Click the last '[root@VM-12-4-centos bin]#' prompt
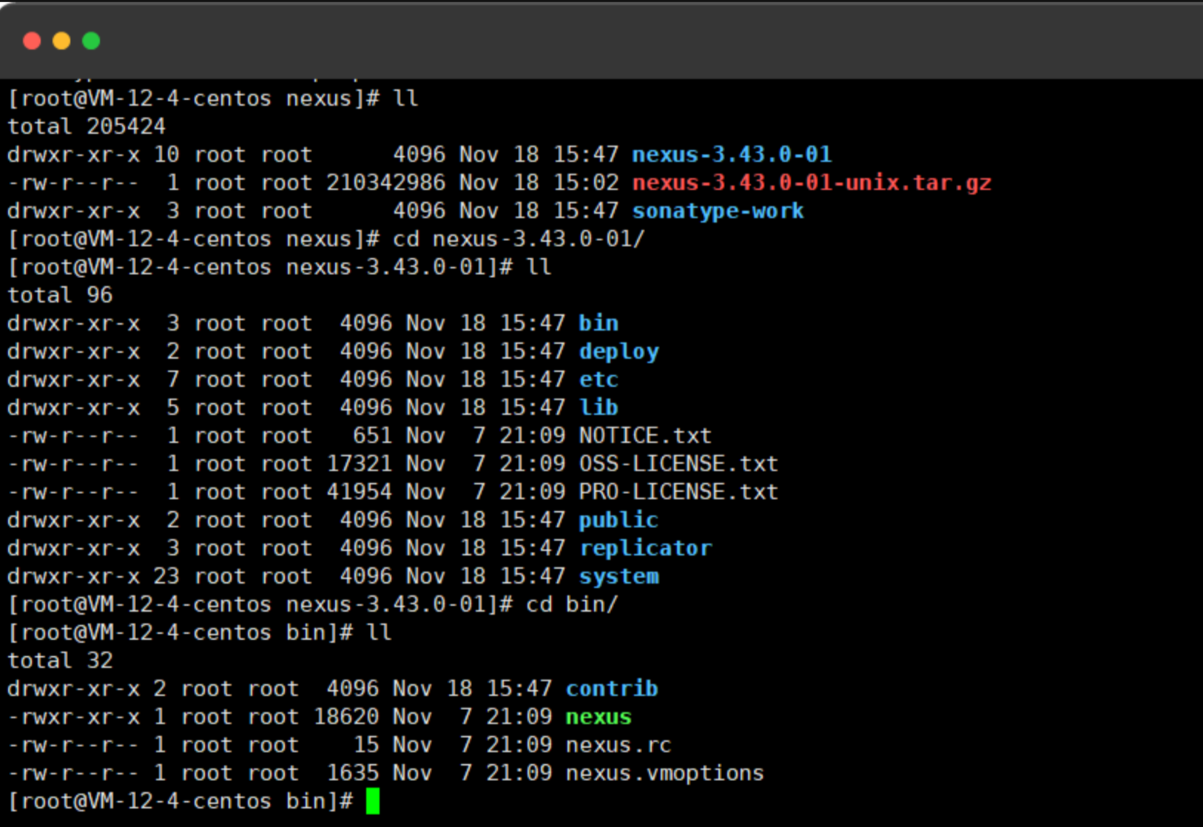Viewport: 1203px width, 827px height. pos(180,801)
